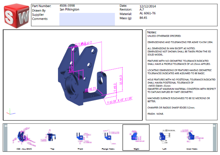
Task: Click the XYZ axis triad icon
Action: point(9,112)
